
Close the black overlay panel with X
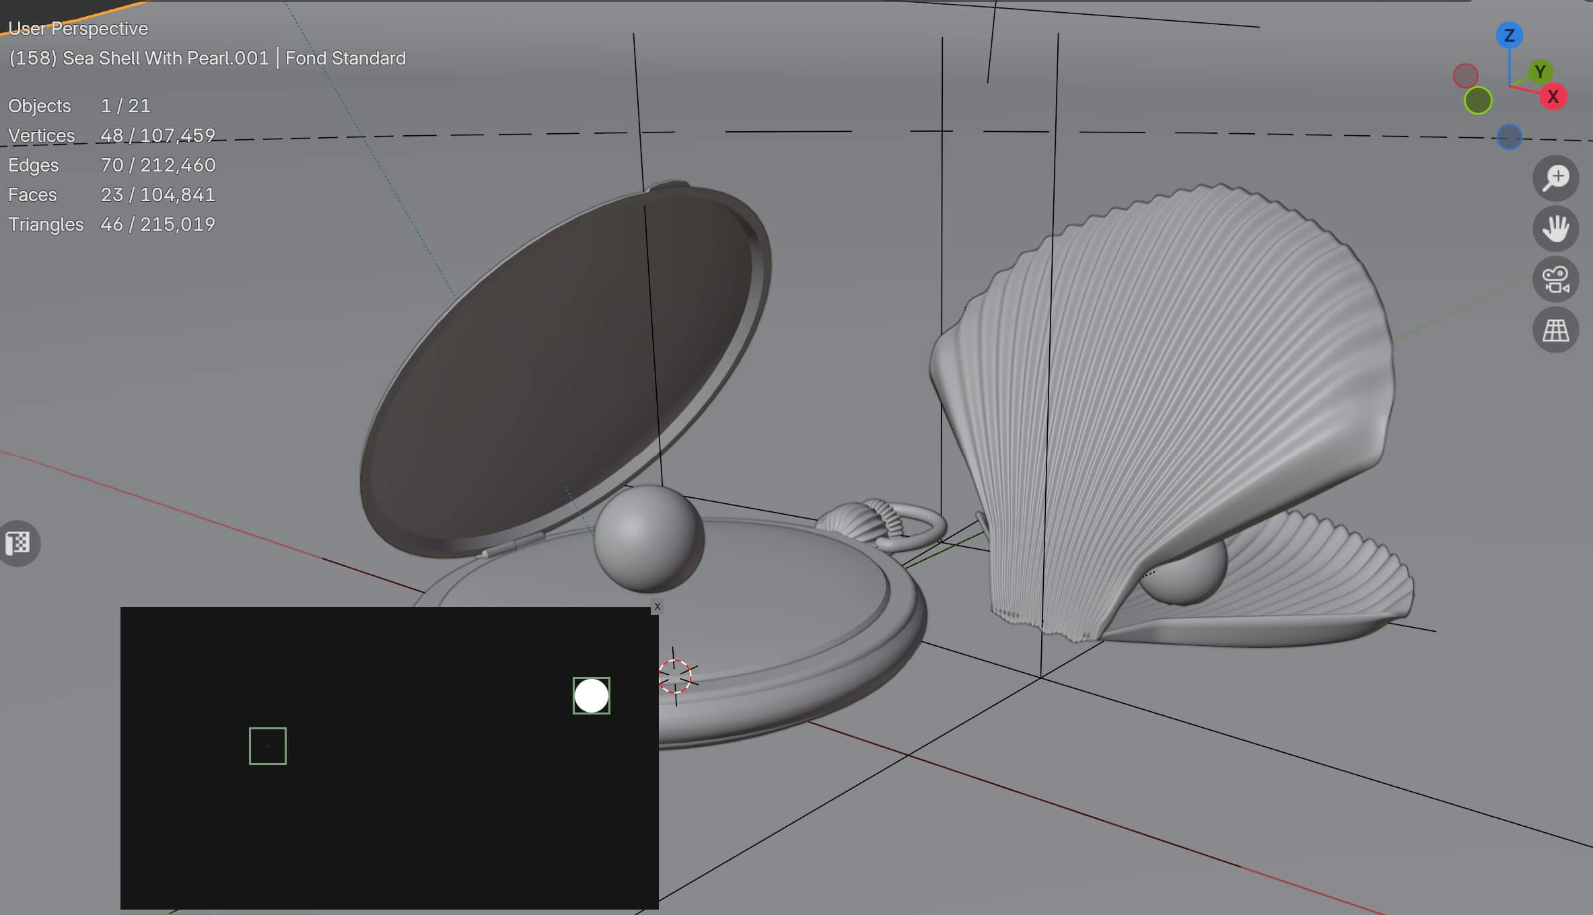coord(658,607)
